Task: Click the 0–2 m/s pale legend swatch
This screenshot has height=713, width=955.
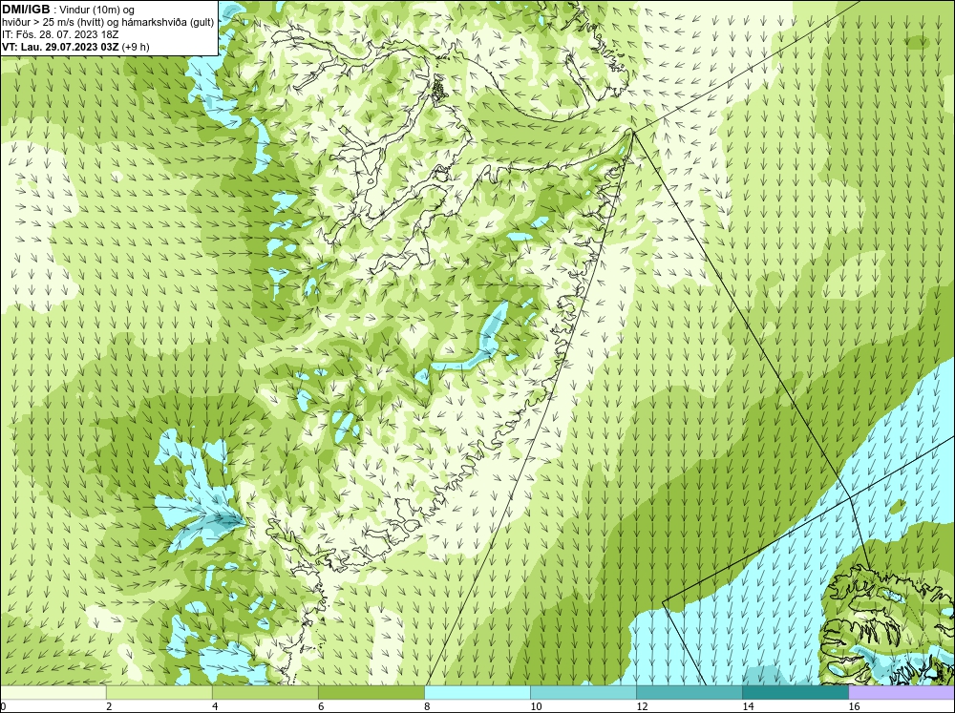Action: point(53,692)
